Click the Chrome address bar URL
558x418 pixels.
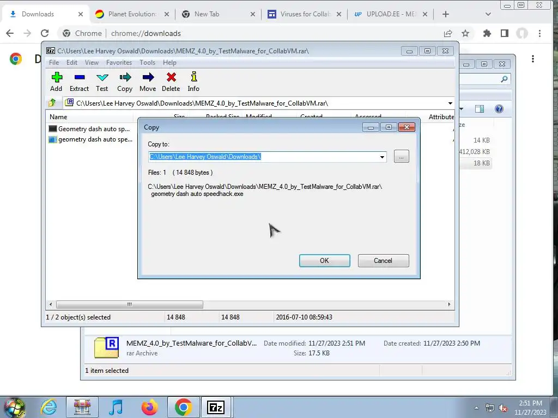click(x=146, y=33)
